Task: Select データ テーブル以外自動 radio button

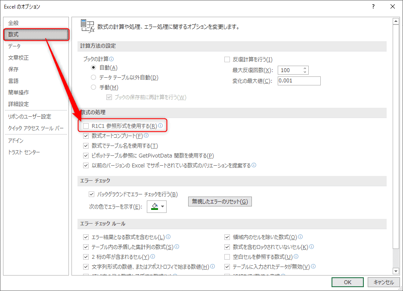Action: (93, 77)
